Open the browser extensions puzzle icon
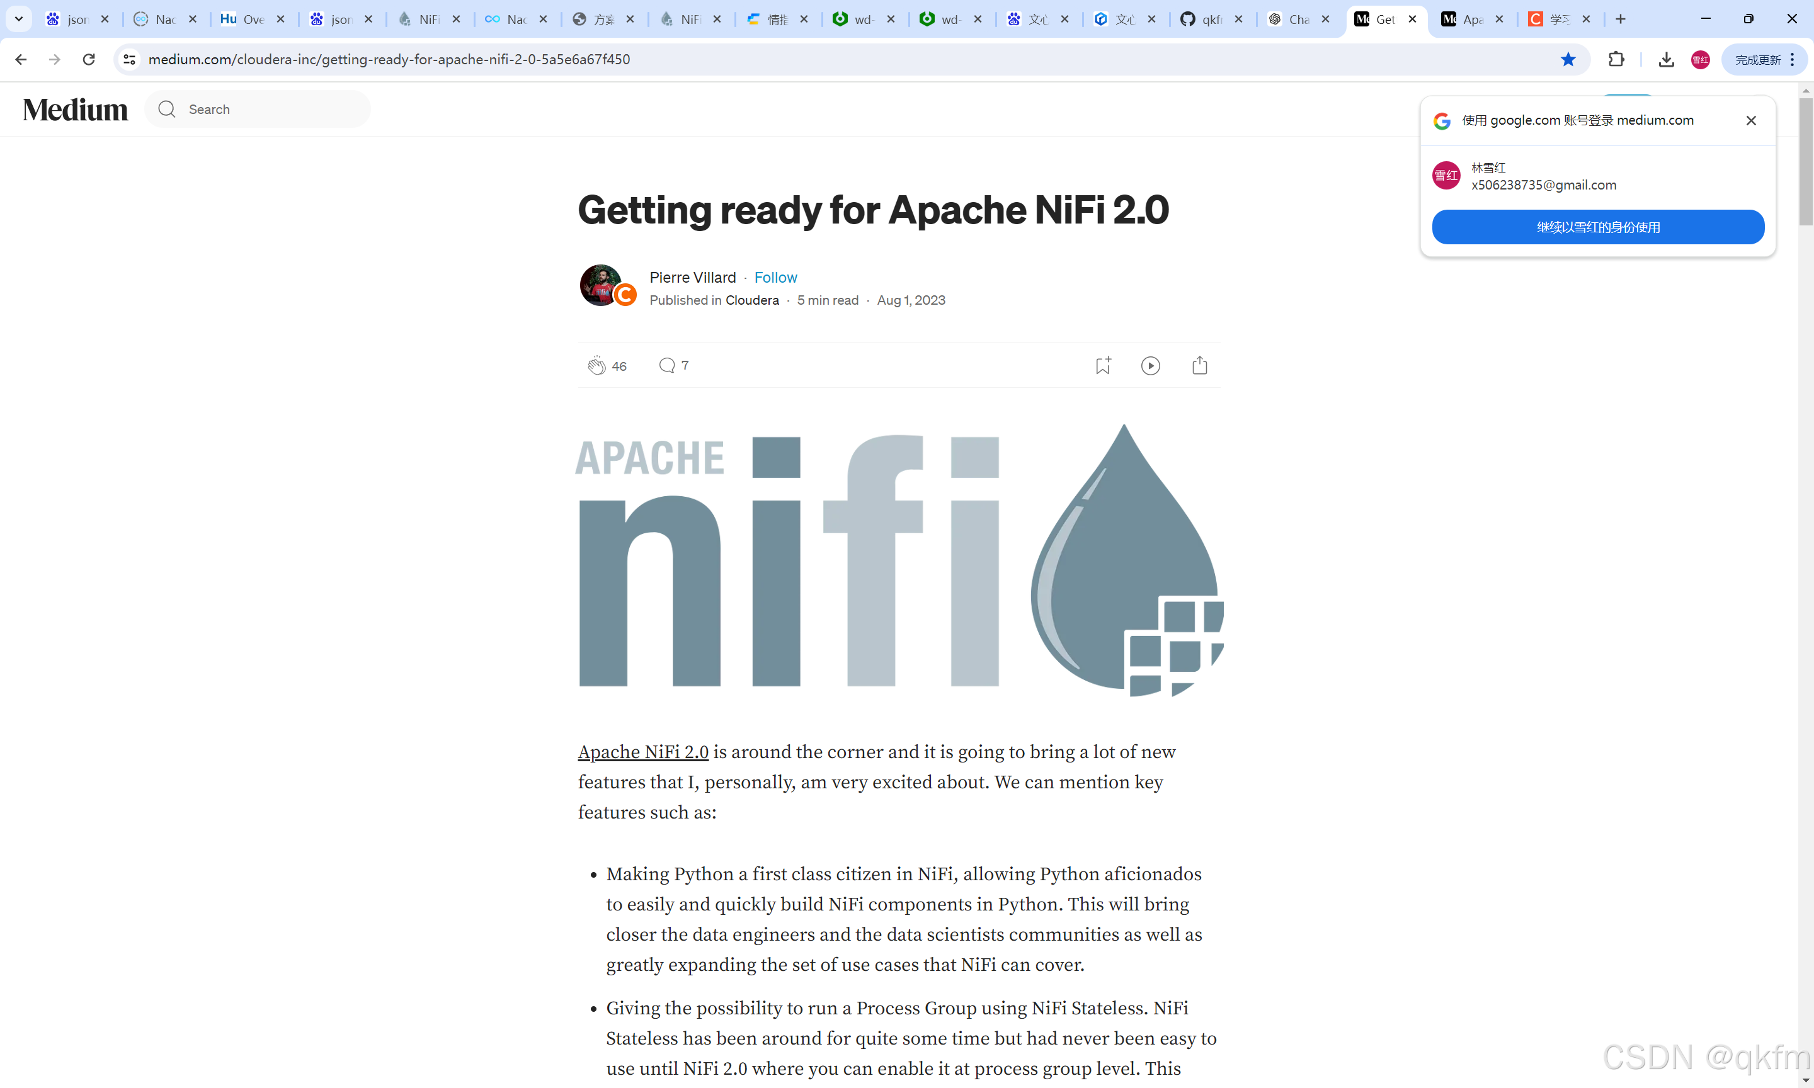The width and height of the screenshot is (1814, 1088). (x=1616, y=59)
